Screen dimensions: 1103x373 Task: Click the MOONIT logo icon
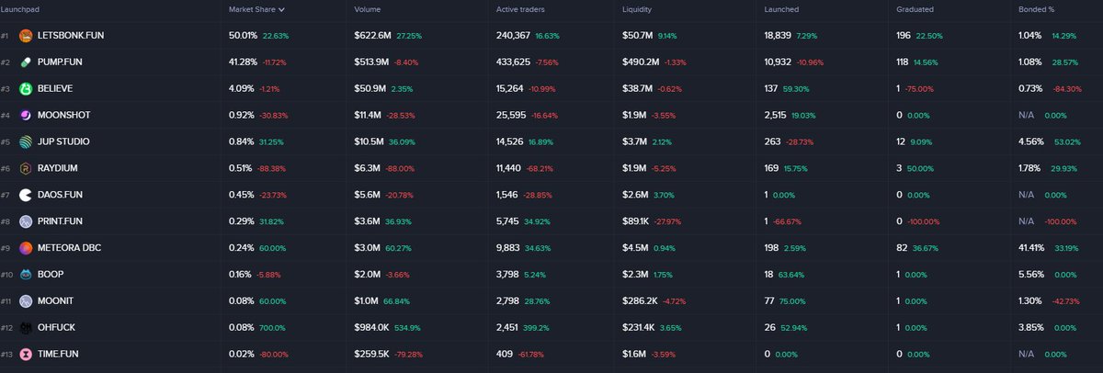point(26,300)
